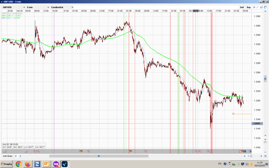Click the Buy button
269x168 pixels.
[x=249, y=7]
